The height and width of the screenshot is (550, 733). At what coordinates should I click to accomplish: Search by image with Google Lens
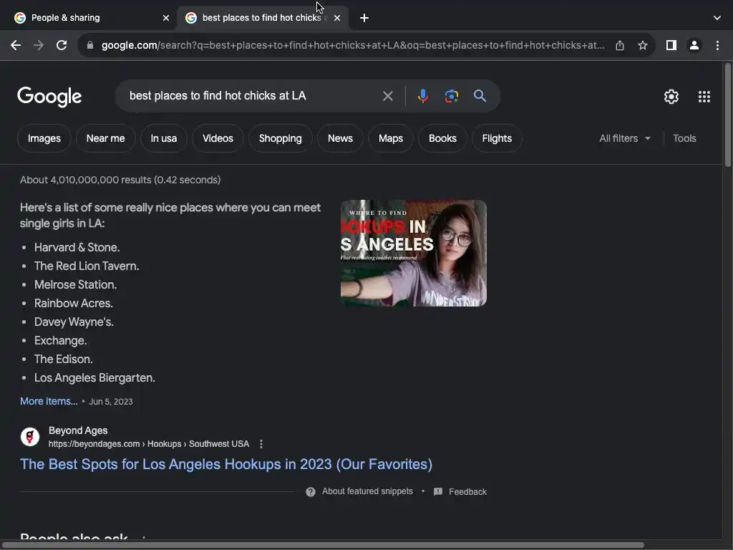coord(451,96)
